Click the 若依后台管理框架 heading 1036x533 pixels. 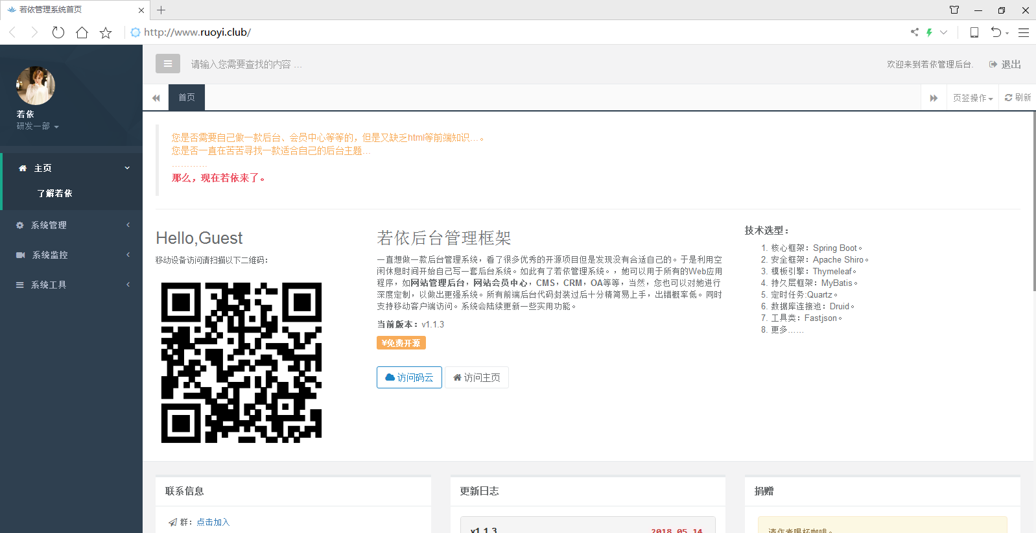coord(444,238)
